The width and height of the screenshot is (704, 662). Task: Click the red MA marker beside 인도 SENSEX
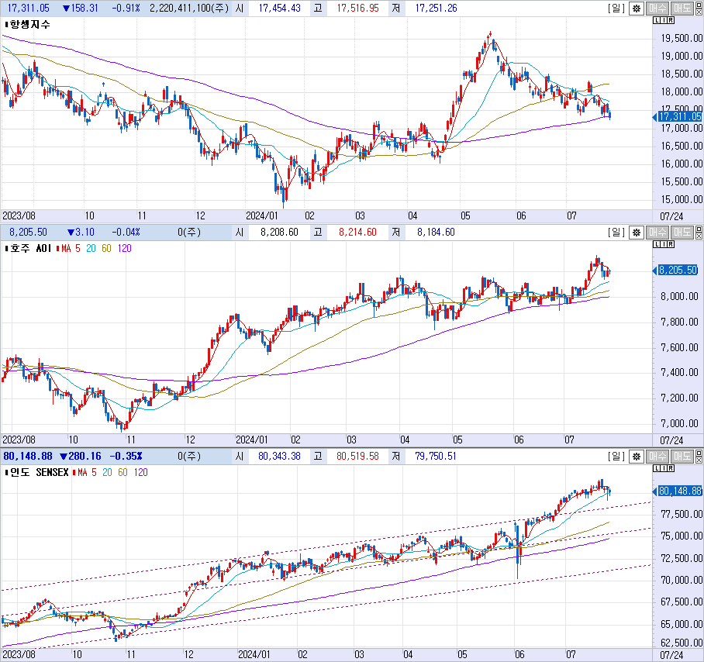point(74,472)
